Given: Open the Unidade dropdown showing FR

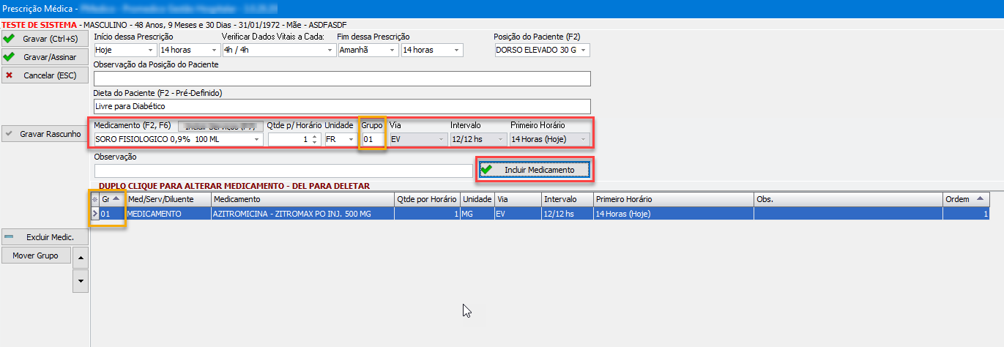Looking at the screenshot, I should click(351, 139).
